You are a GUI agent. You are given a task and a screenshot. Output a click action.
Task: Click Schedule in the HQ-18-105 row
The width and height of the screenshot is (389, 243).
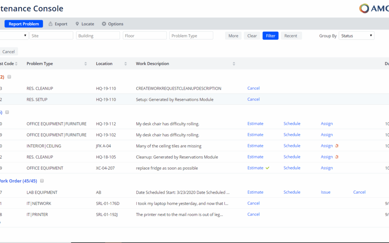tap(292, 157)
